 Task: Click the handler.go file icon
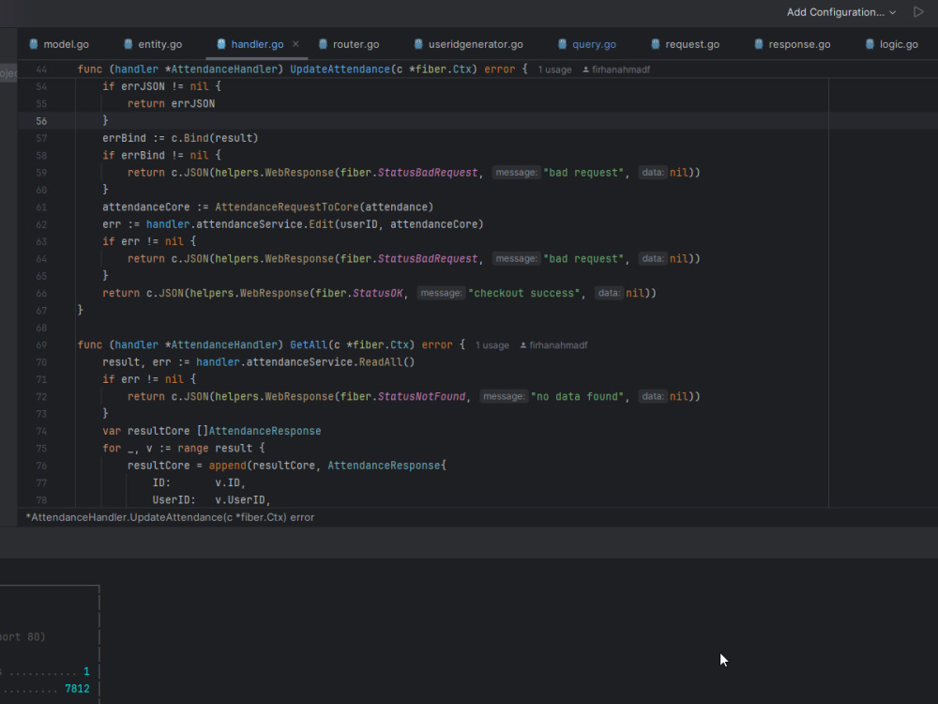(221, 44)
